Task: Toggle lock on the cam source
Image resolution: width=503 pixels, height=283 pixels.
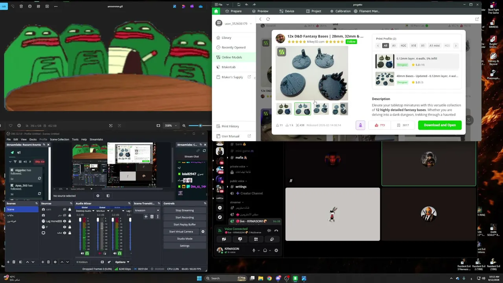Action: pos(70,209)
